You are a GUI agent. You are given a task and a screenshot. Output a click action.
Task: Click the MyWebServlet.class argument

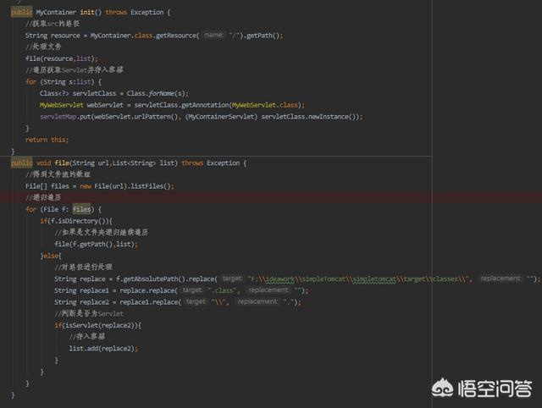[265, 105]
